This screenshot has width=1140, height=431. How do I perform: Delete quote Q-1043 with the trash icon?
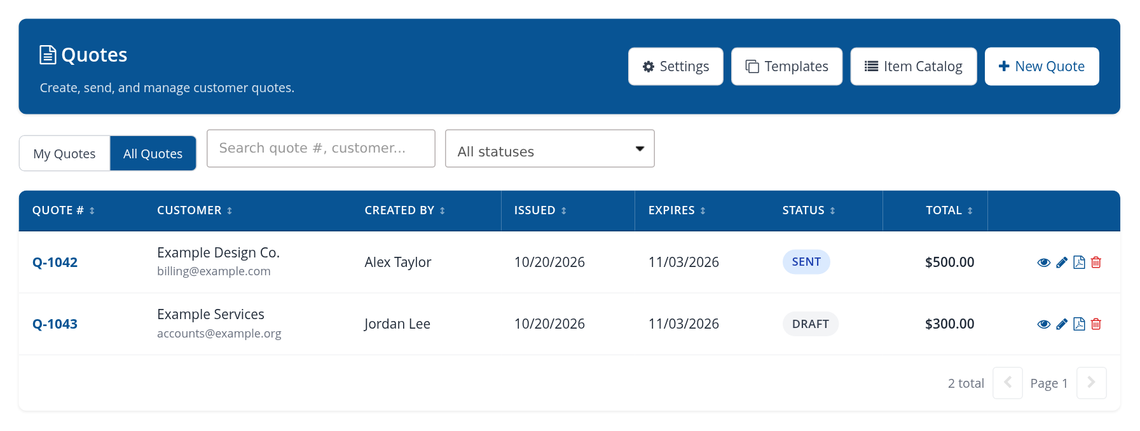[x=1096, y=324]
